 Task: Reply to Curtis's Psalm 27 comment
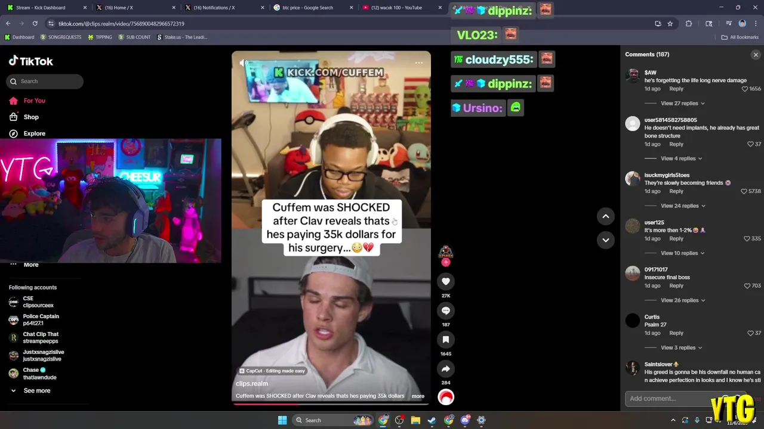coord(676,333)
